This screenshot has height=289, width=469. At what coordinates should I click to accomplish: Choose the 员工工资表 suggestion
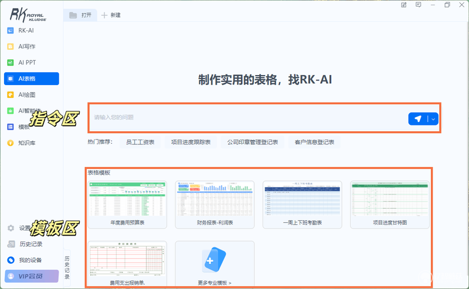coord(140,142)
